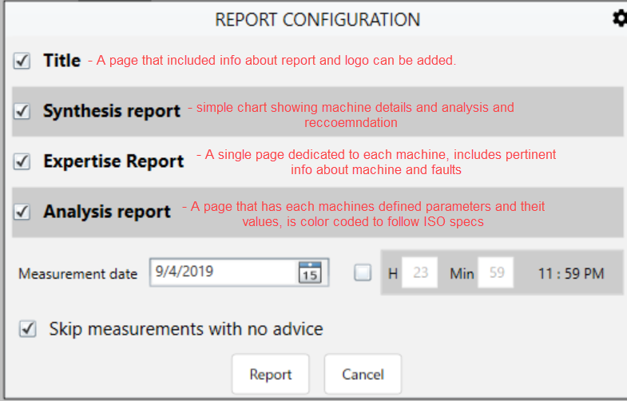
Task: Uncheck the Expertise Report checkbox
Action: click(22, 161)
